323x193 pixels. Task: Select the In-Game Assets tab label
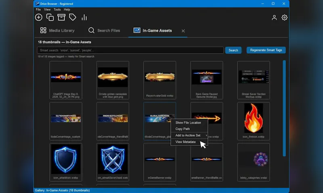[x=157, y=31]
